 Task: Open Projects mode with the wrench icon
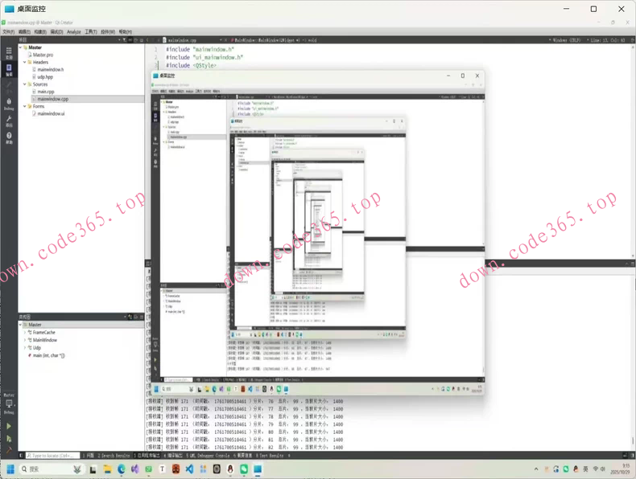pos(9,121)
